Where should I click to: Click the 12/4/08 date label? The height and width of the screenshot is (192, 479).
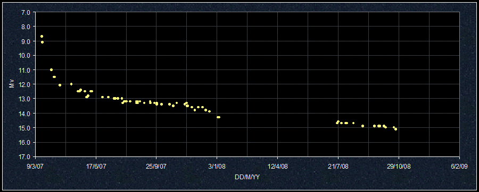(278, 167)
